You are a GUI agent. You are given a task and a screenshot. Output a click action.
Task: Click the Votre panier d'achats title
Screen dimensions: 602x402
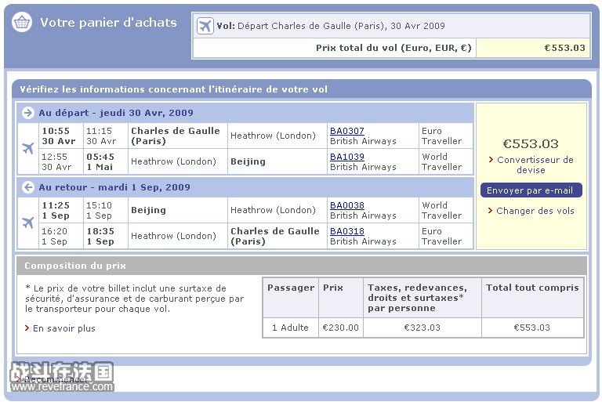click(x=109, y=23)
